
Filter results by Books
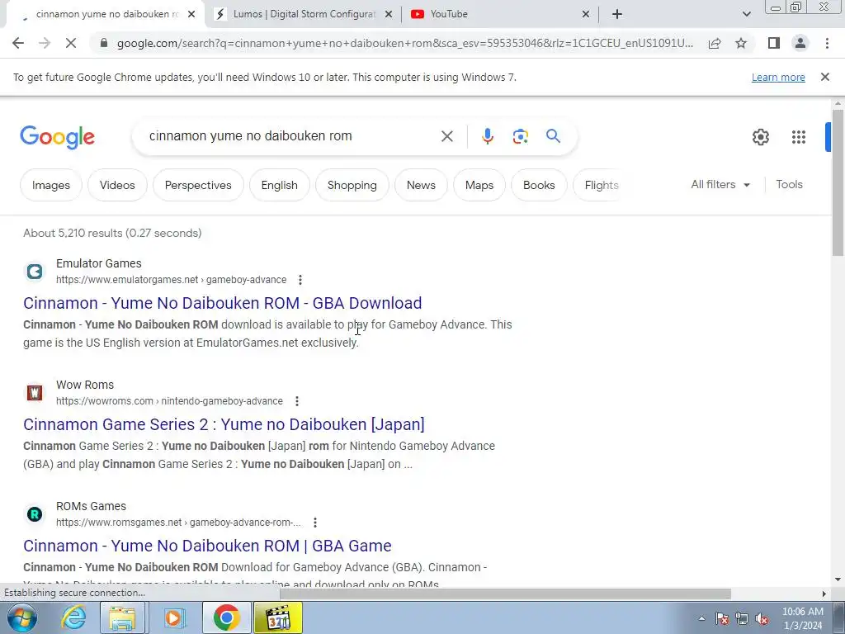(x=539, y=185)
